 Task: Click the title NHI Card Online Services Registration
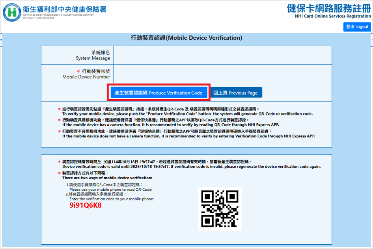pos(333,16)
